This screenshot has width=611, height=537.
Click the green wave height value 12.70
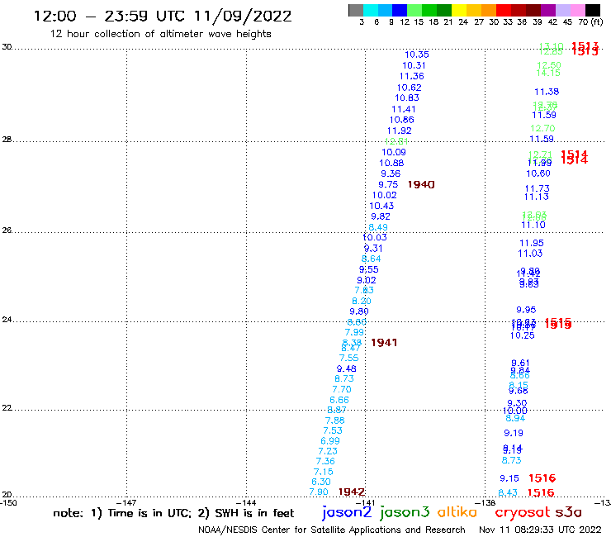[x=542, y=128]
